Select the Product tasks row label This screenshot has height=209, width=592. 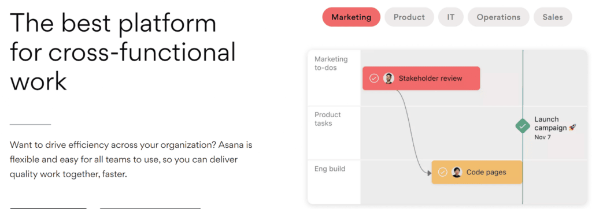(x=328, y=119)
